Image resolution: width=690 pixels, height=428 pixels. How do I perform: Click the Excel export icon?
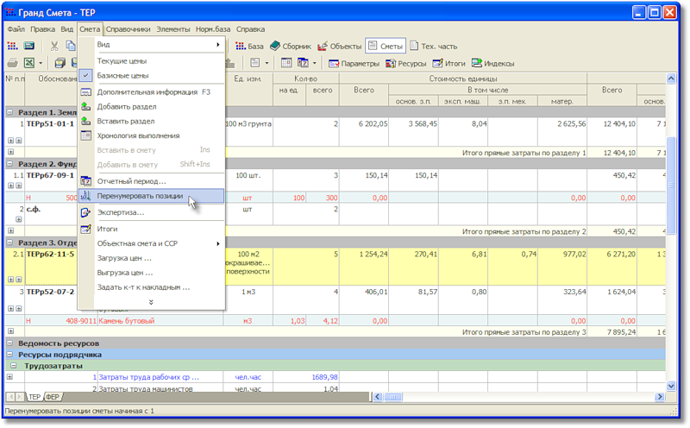tap(29, 63)
